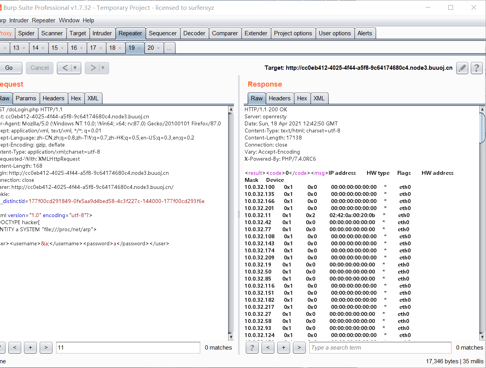486x368 pixels.
Task: Click the 10.0.32.11 row in response
Action: pyautogui.click(x=327, y=215)
